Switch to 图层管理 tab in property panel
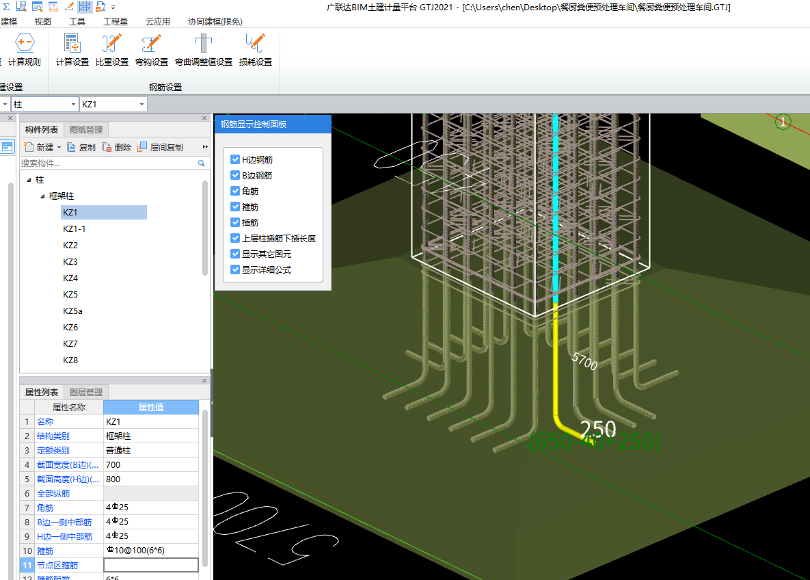The height and width of the screenshot is (580, 810). (x=86, y=393)
